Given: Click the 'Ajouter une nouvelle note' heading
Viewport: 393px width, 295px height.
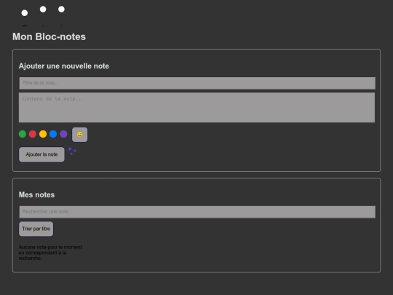Looking at the screenshot, I should click(64, 66).
